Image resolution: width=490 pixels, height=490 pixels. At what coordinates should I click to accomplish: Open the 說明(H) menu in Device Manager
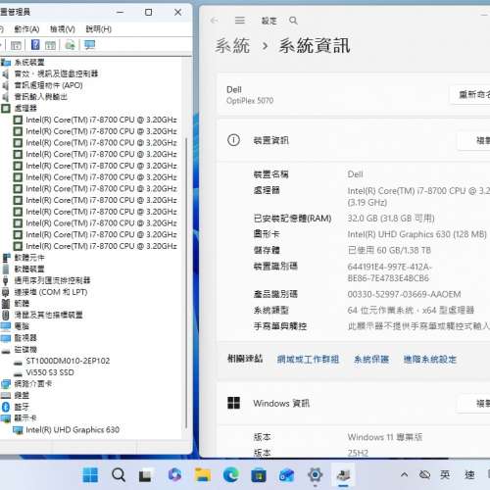[98, 29]
